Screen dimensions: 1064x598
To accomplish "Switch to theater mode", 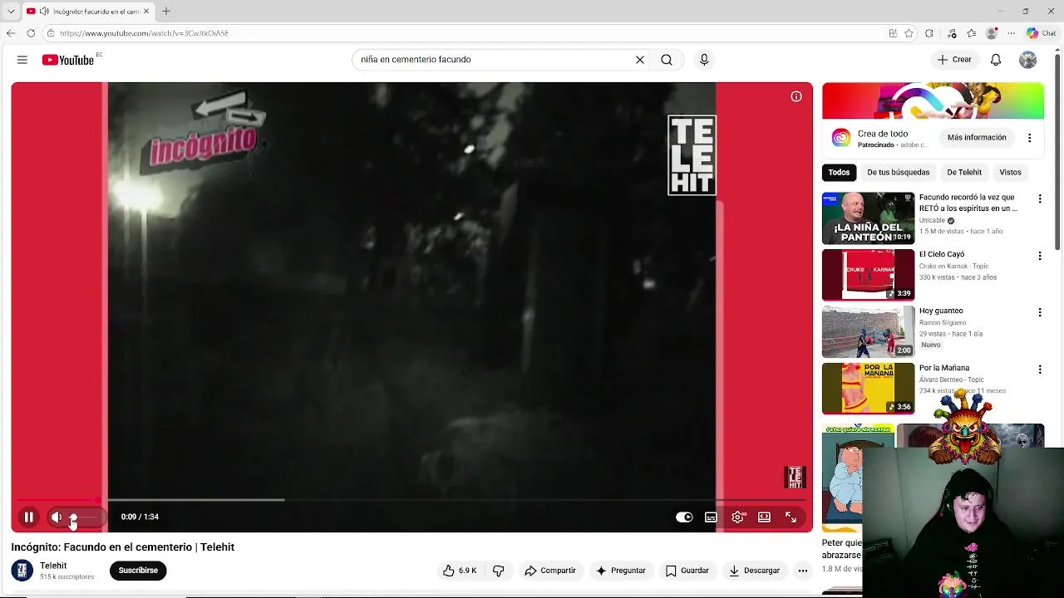I will pyautogui.click(x=764, y=517).
